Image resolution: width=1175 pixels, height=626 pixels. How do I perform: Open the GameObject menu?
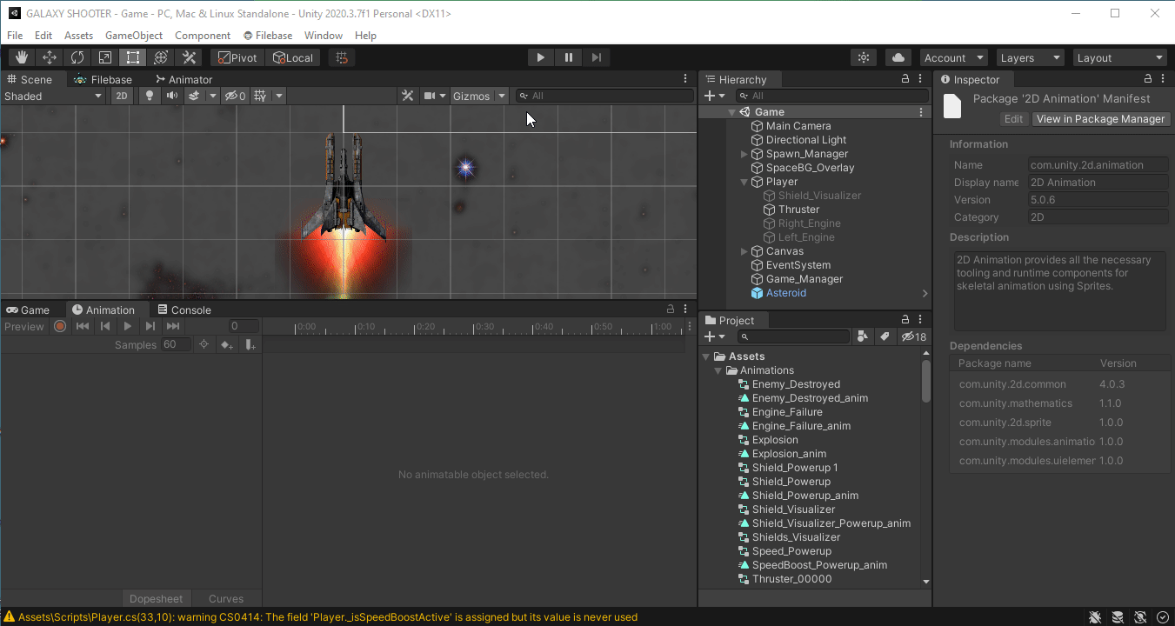click(x=134, y=36)
